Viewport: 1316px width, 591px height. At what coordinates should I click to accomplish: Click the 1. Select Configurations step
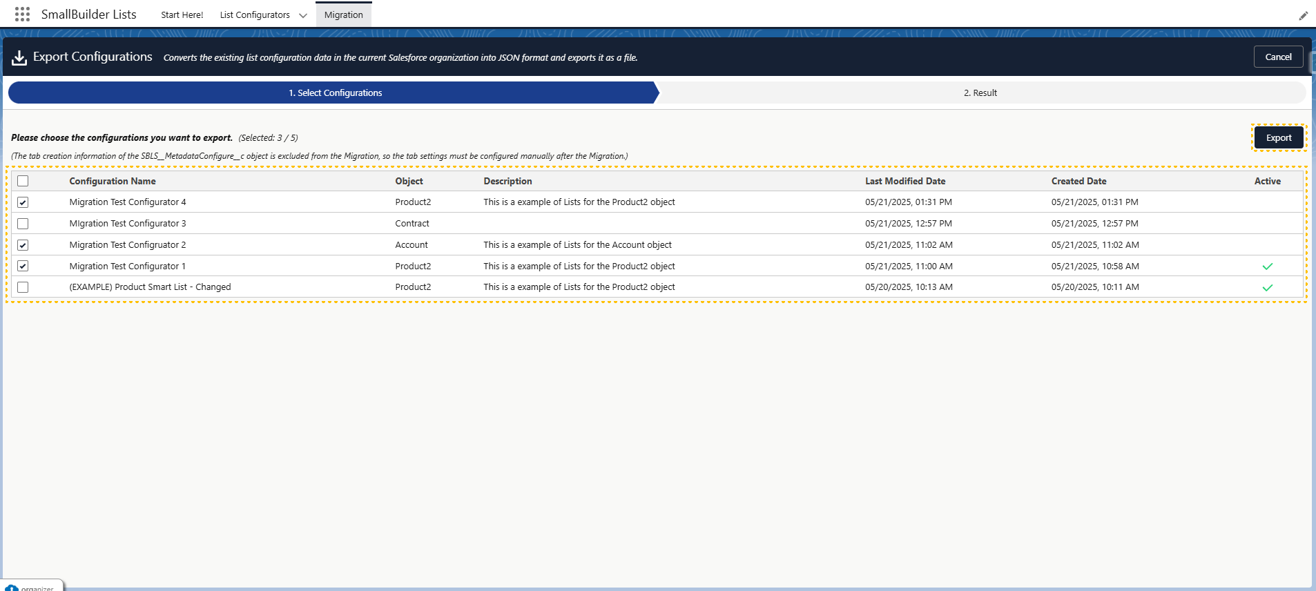coord(335,93)
